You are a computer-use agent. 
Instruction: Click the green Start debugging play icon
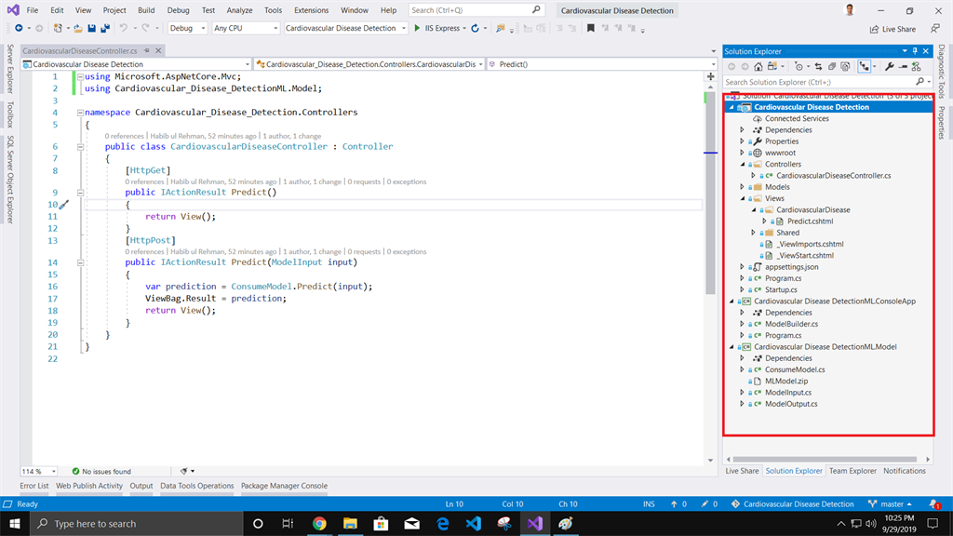point(417,29)
